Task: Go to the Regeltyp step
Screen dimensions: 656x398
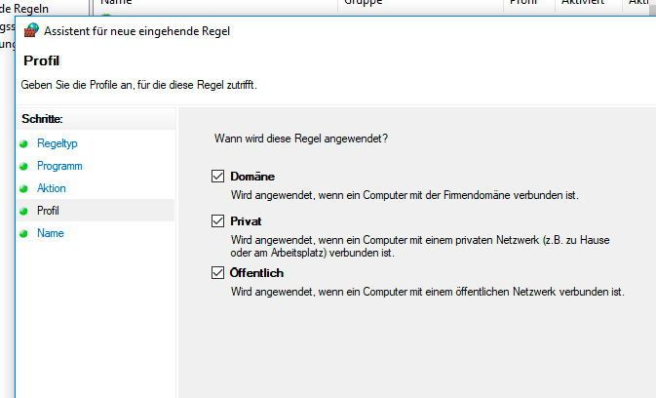Action: 58,143
